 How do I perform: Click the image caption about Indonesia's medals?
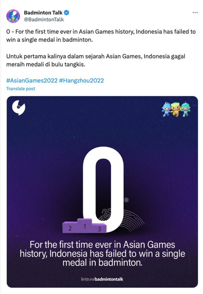(x=102, y=254)
